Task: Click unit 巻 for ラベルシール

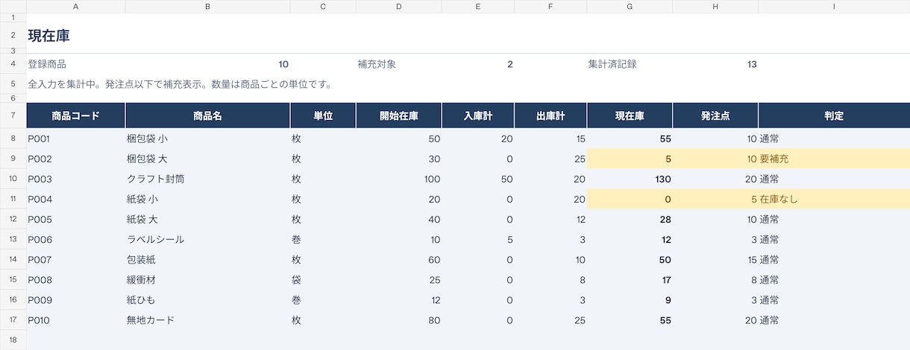Action: pyautogui.click(x=296, y=239)
